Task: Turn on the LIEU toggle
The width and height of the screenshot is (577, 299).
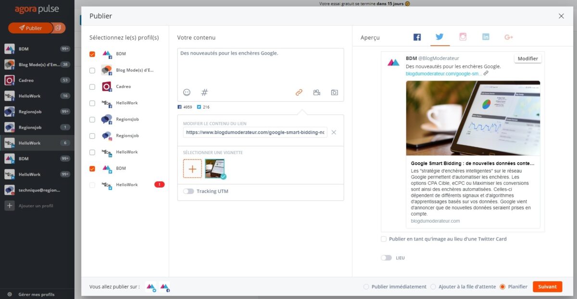Action: (386, 258)
